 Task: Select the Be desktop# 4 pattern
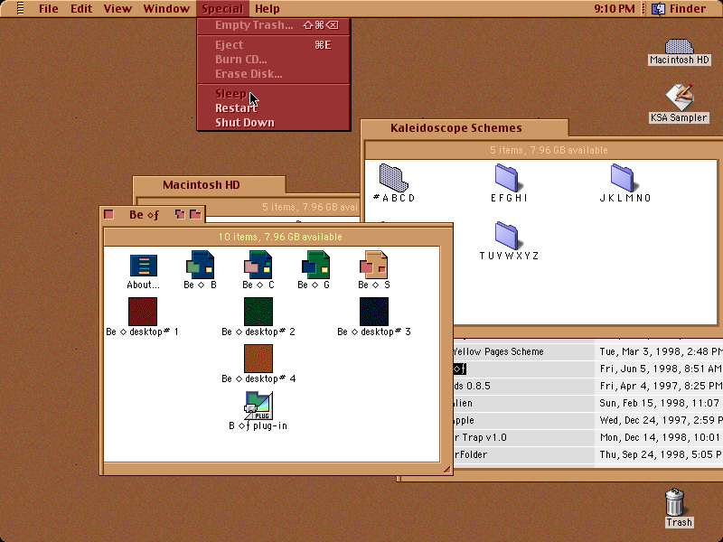[x=258, y=359]
